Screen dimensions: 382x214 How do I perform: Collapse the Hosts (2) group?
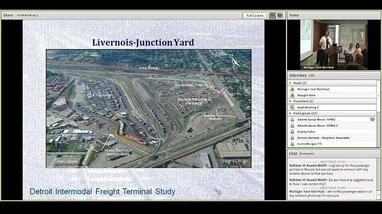coord(290,83)
